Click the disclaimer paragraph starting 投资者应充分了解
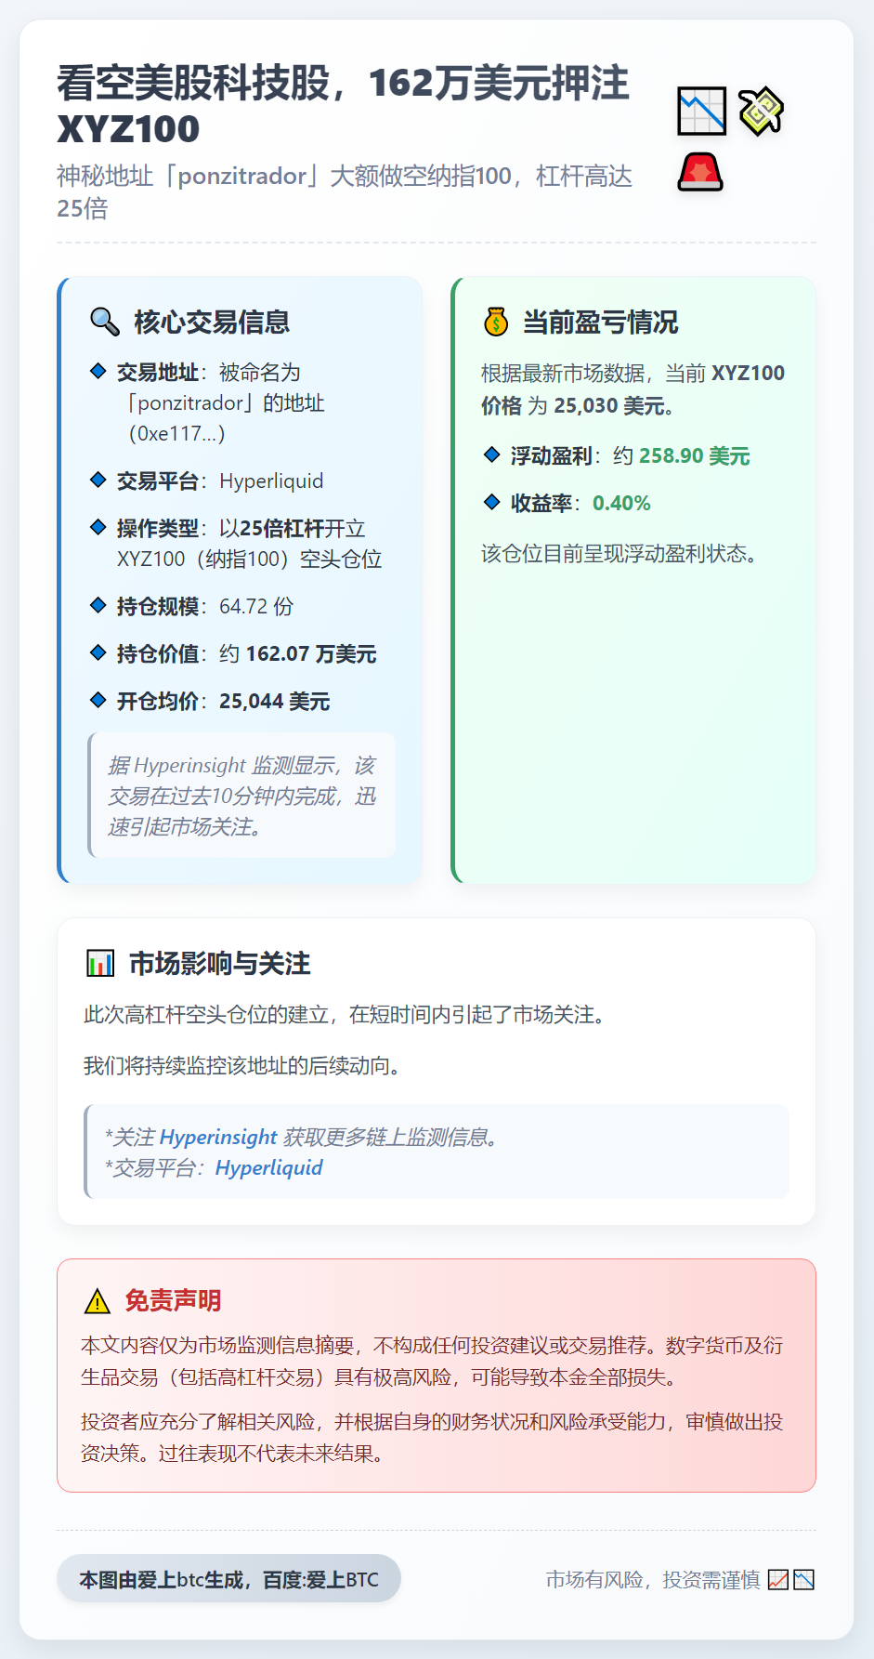The height and width of the screenshot is (1659, 874). (x=432, y=1437)
